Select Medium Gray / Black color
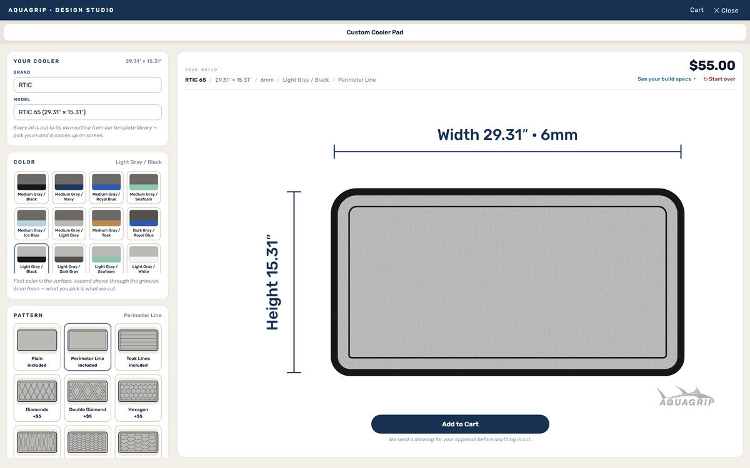 pos(31,188)
